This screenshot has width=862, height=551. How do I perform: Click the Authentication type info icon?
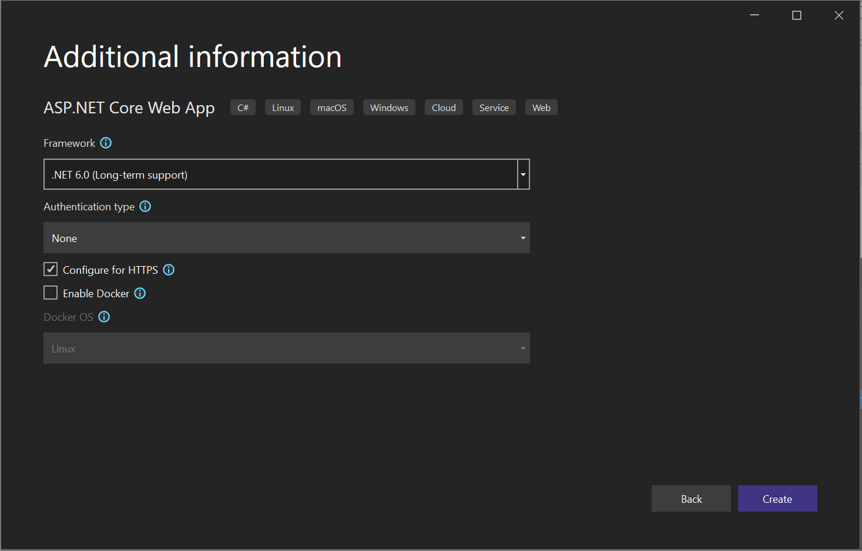pos(145,206)
